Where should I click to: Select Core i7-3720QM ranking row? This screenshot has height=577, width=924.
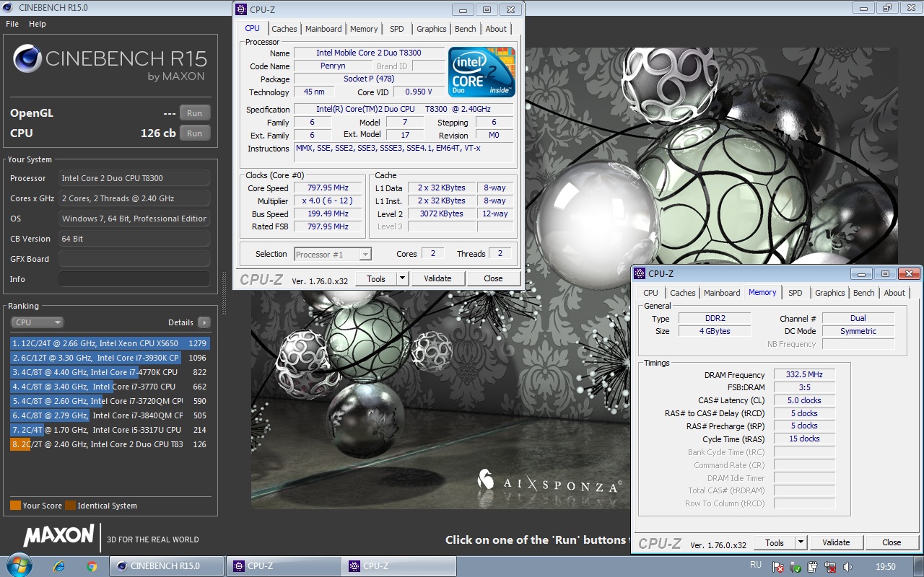tap(110, 401)
